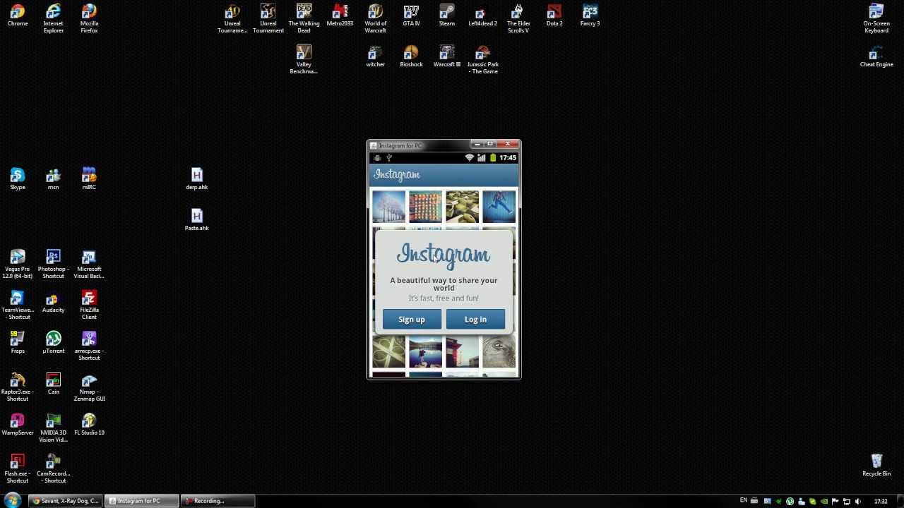Select the TeamViewer shortcut icon
Image resolution: width=904 pixels, height=508 pixels.
(18, 305)
